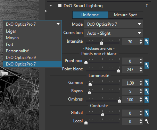Choose Léger from the list

pyautogui.click(x=32, y=31)
